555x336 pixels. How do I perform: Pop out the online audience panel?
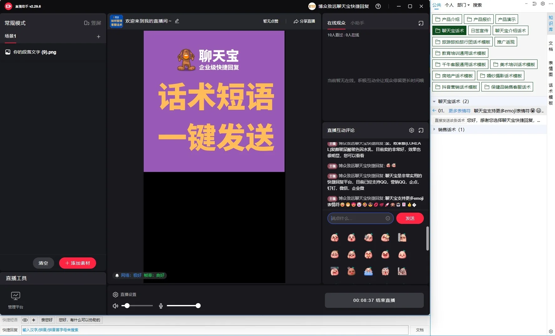coord(421,23)
